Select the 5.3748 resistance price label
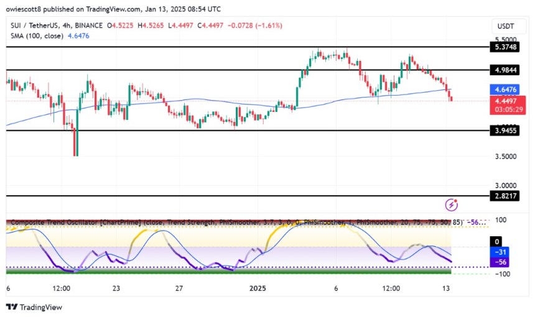Screen dimensions: 535x317 (x=505, y=47)
